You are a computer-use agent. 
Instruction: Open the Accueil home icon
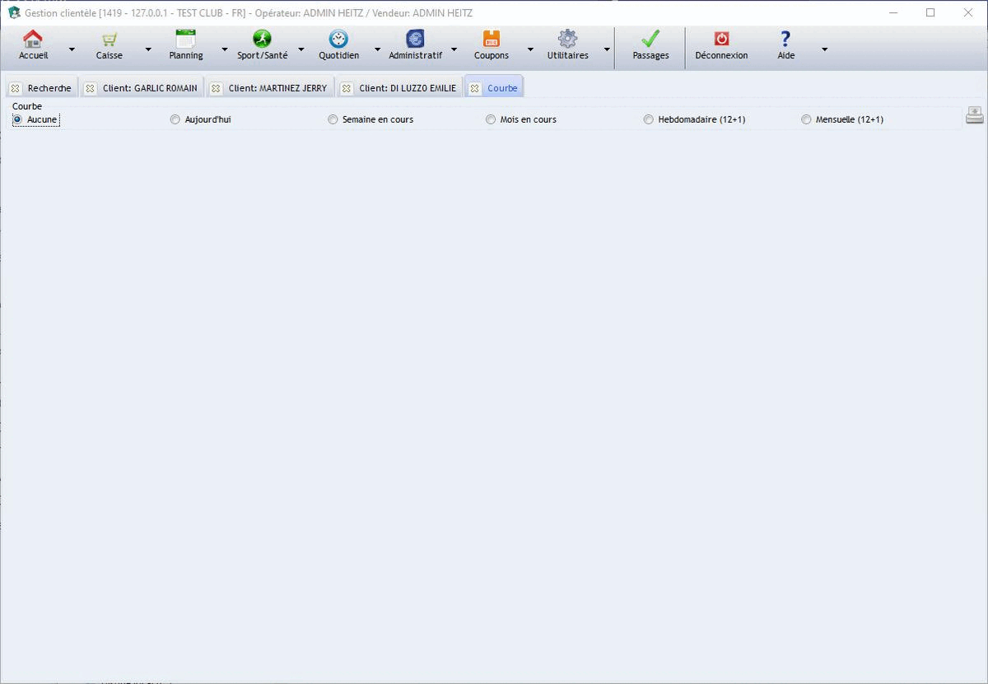coord(33,40)
